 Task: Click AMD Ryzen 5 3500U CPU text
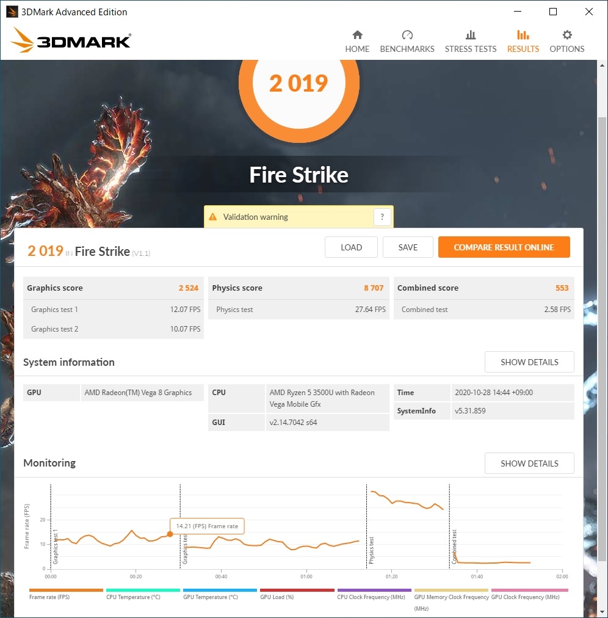(322, 398)
